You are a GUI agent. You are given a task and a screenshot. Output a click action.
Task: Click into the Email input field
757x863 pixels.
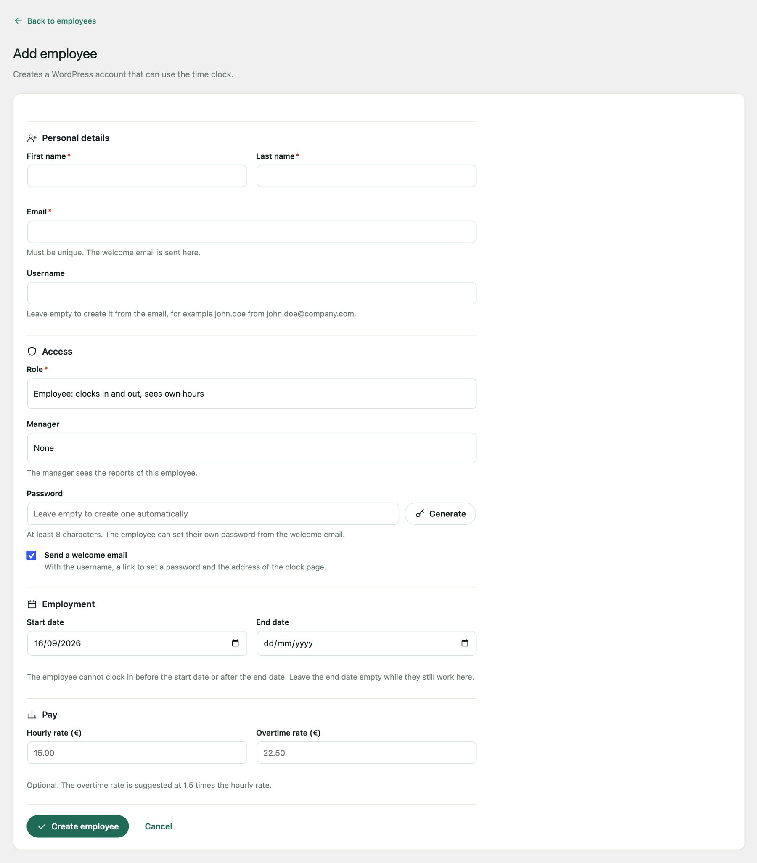point(251,232)
